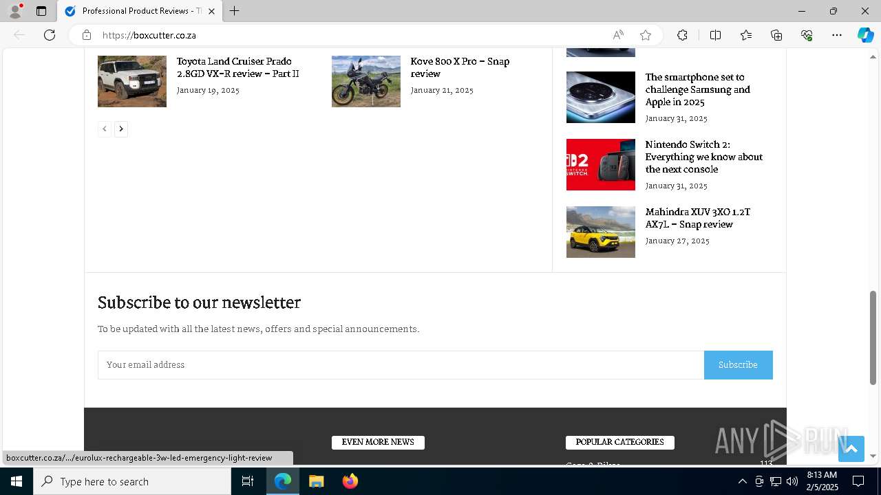The image size is (881, 495).
Task: Open the smartphone challenge article thumbnail
Action: (601, 97)
